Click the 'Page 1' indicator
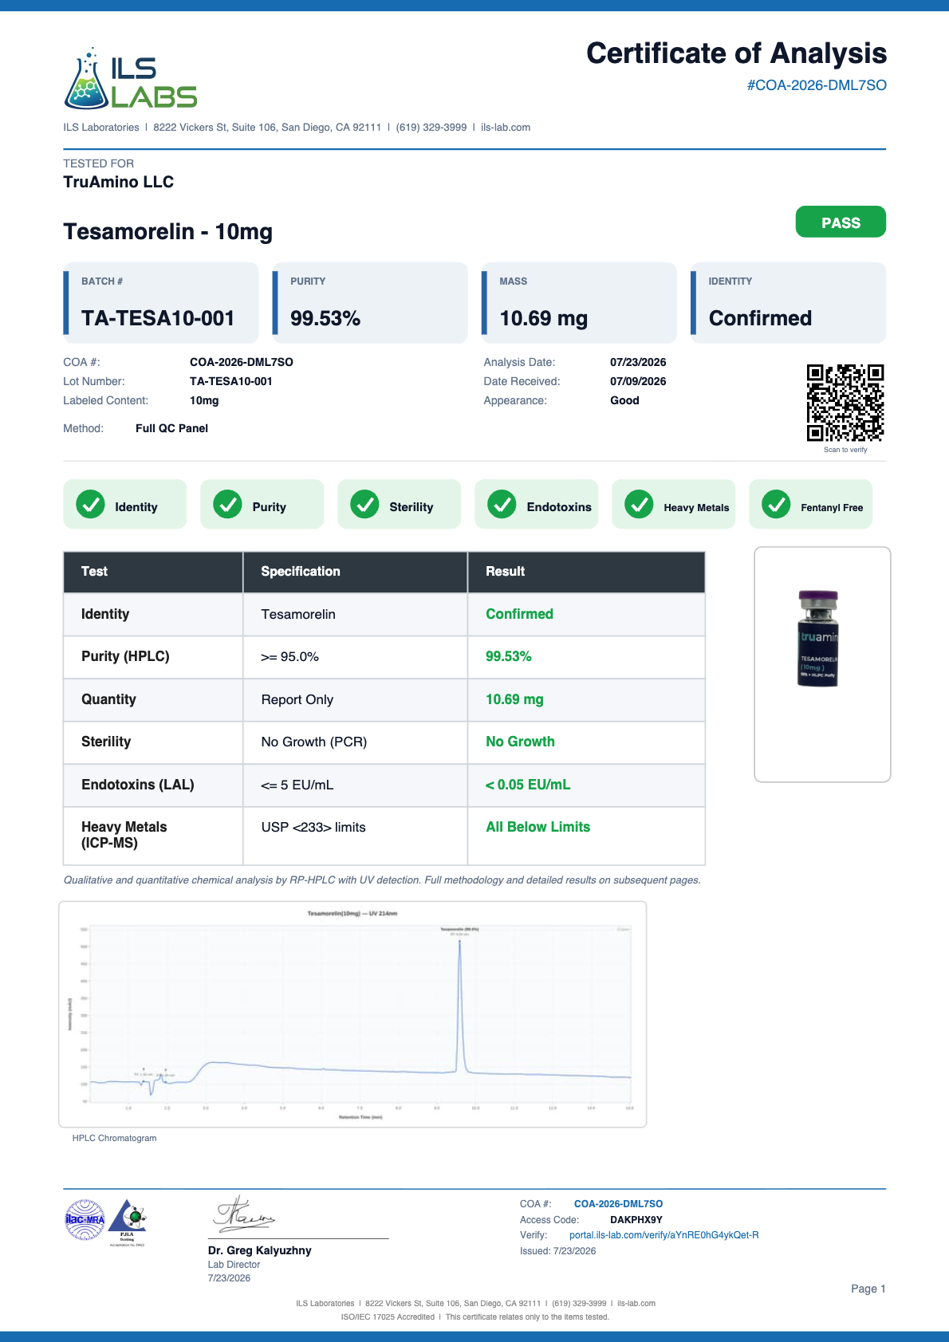Screen dimensions: 949x1342 click(868, 1289)
